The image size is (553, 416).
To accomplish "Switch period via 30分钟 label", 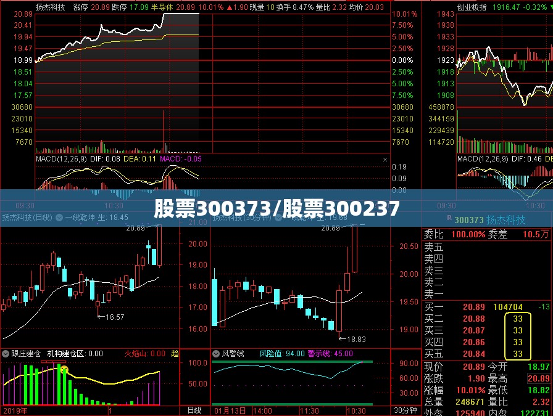I will [x=405, y=410].
